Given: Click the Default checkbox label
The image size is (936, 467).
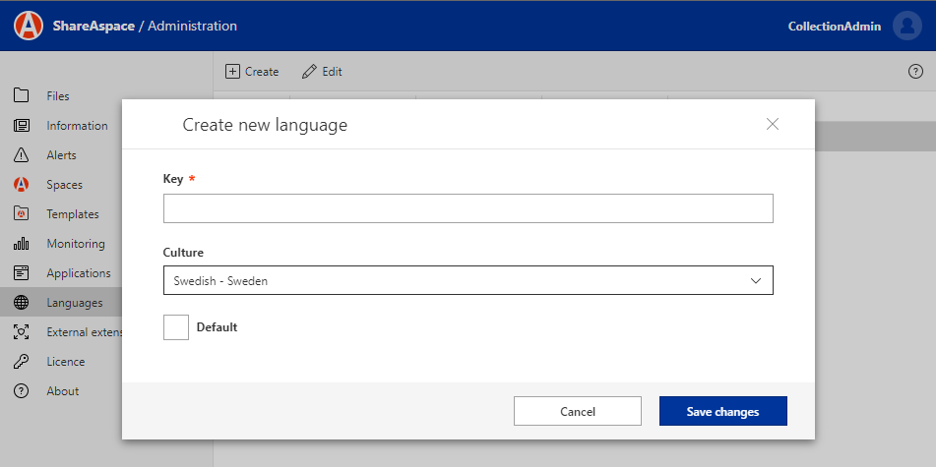Looking at the screenshot, I should pyautogui.click(x=218, y=327).
